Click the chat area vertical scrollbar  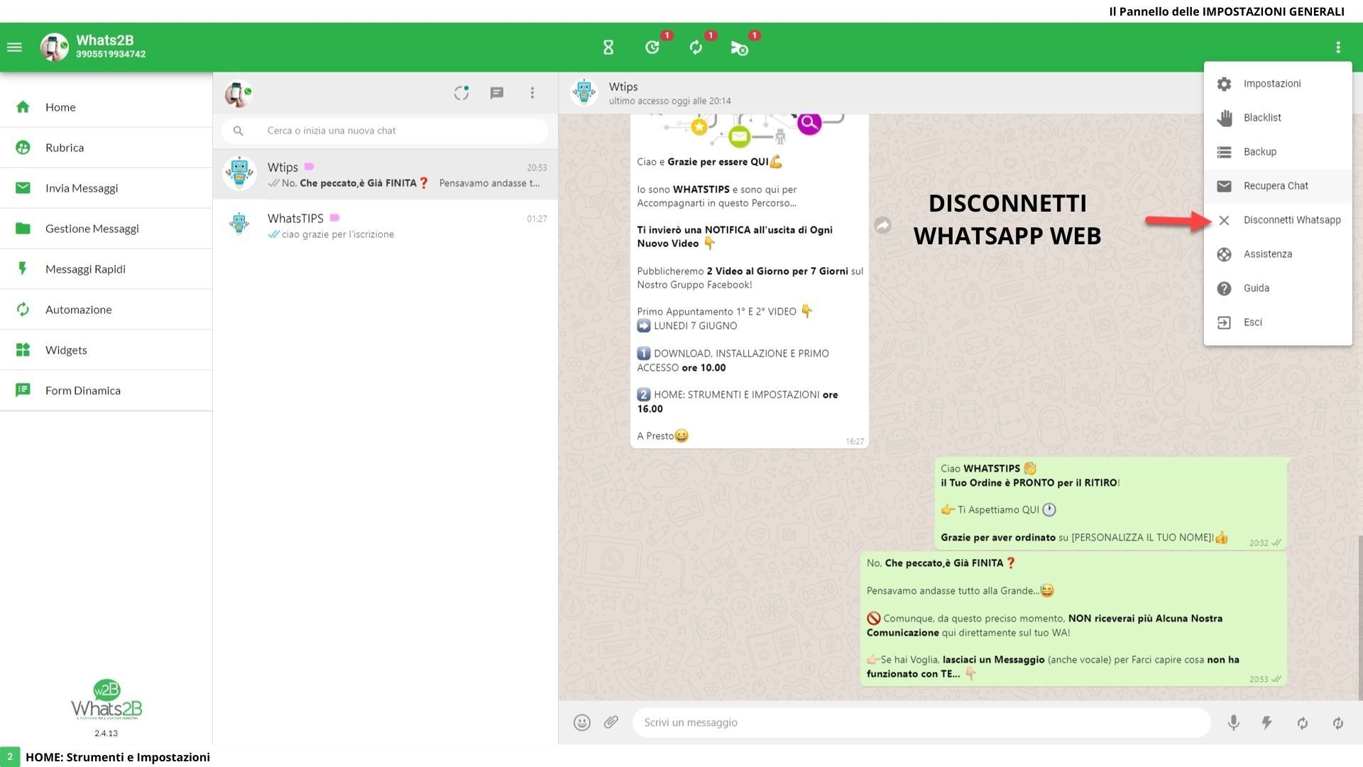pos(1360,618)
